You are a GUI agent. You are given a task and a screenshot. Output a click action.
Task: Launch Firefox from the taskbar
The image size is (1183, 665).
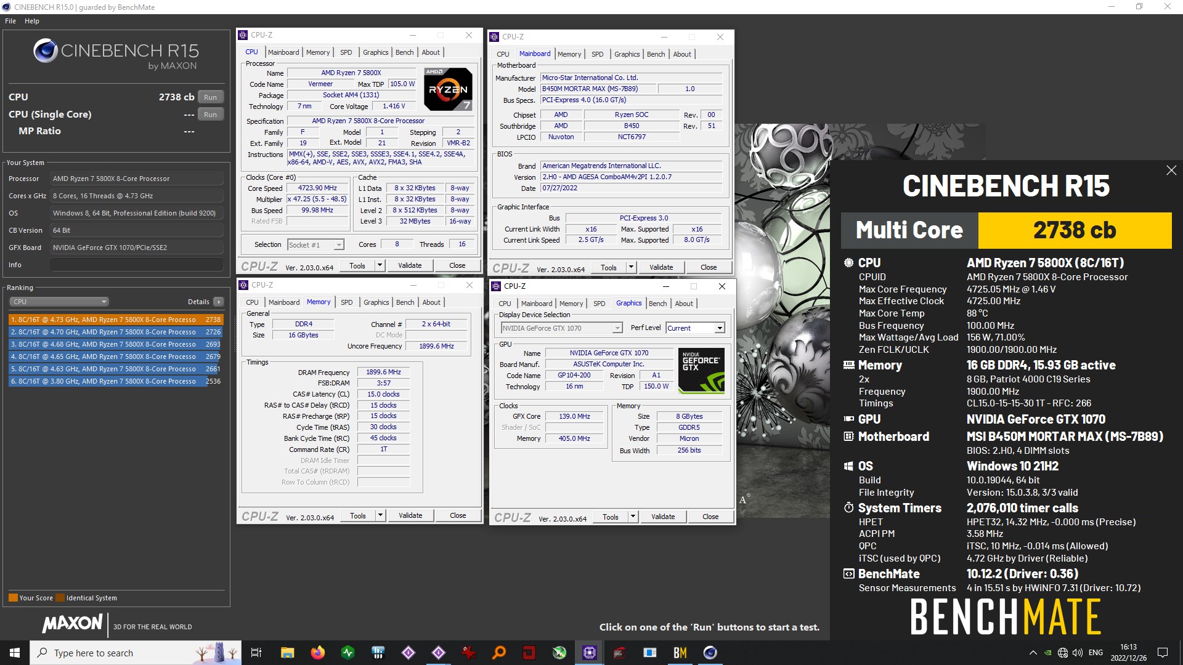pos(317,653)
